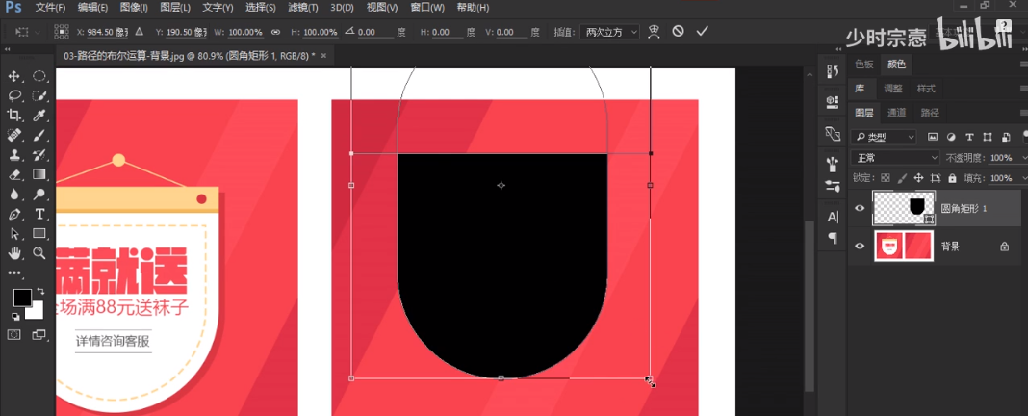
Task: Switch to the 路径 tab
Action: pos(930,113)
